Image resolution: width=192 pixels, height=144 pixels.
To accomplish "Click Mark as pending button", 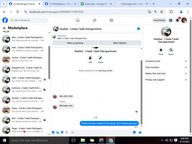I will click(x=75, y=43).
